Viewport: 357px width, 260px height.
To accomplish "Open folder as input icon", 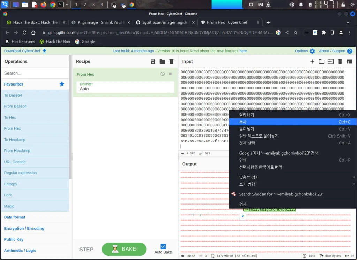I will 321,61.
